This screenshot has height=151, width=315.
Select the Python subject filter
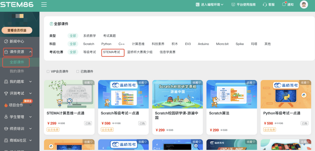coord(106,44)
